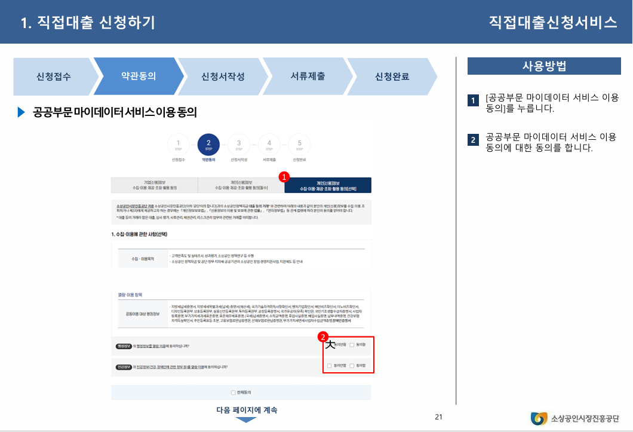
Task: Click the STEP 3 신청서작성 progress circle
Action: [238, 143]
